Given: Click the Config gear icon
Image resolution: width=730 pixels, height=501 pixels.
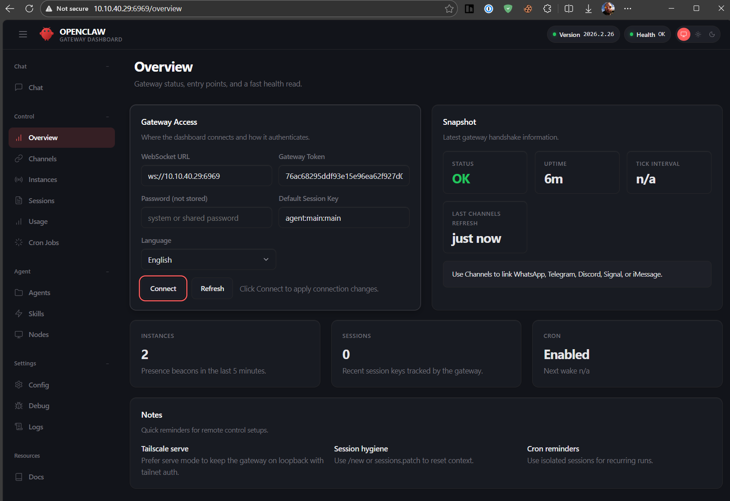Looking at the screenshot, I should point(19,385).
